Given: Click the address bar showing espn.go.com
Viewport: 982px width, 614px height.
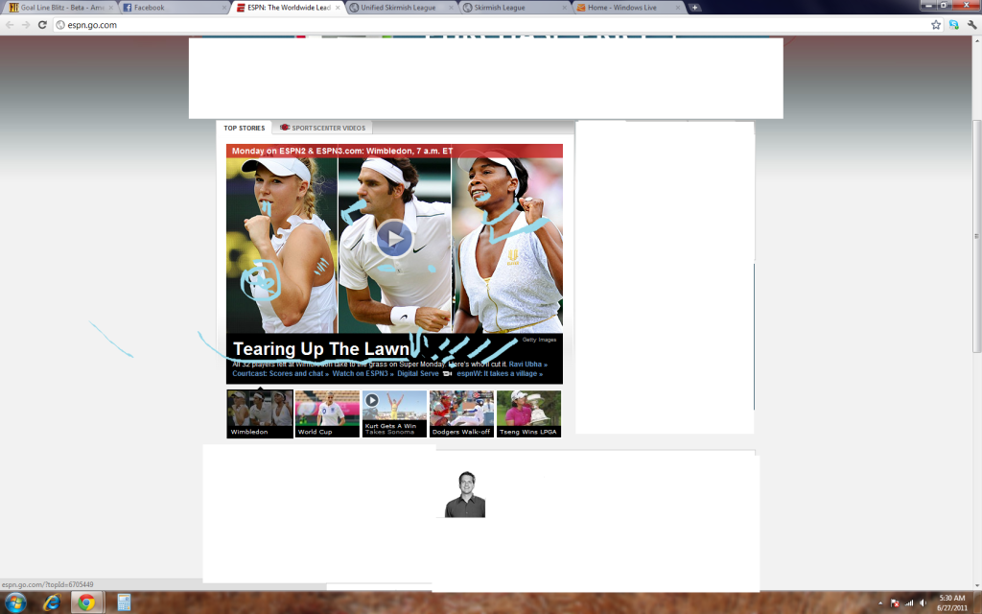Looking at the screenshot, I should tap(479, 25).
